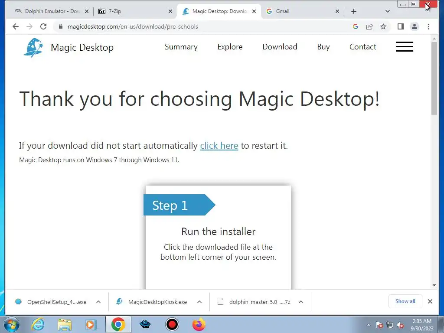Screen dimensions: 444x333
Task: Close the 7-Zip tab
Action: coord(170,11)
